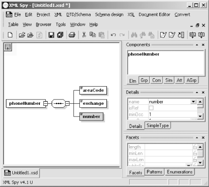209x187 pixels.
Task: Click the New document toolbar icon
Action: pos(10,35)
